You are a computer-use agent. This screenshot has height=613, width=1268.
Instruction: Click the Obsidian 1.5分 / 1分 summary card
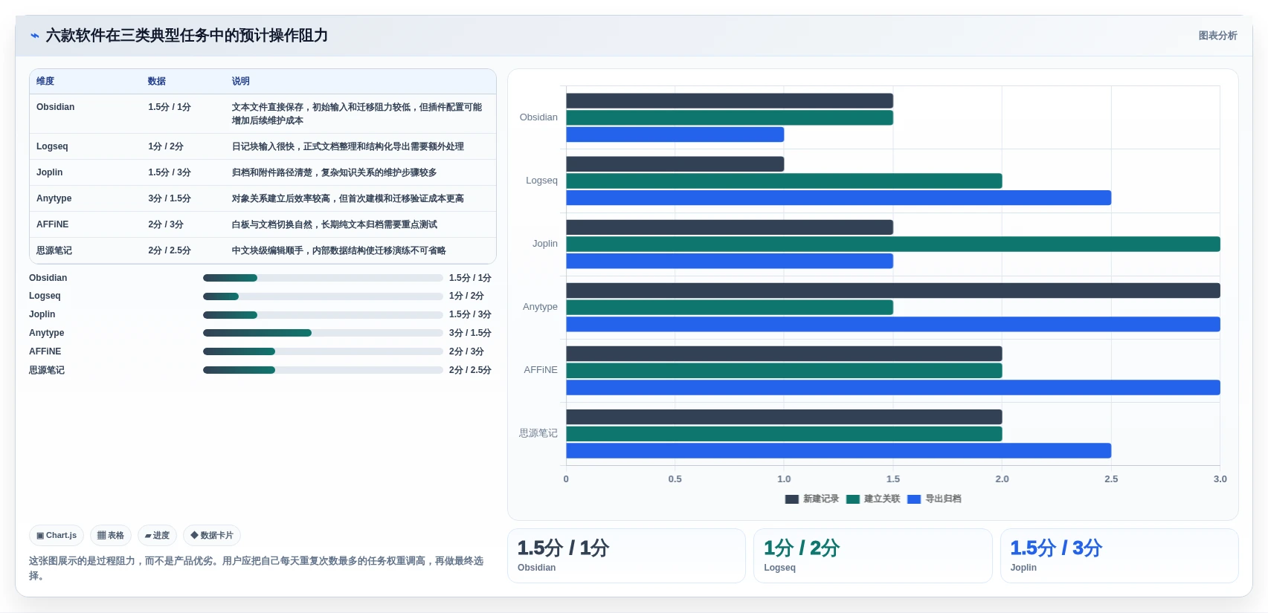click(626, 556)
